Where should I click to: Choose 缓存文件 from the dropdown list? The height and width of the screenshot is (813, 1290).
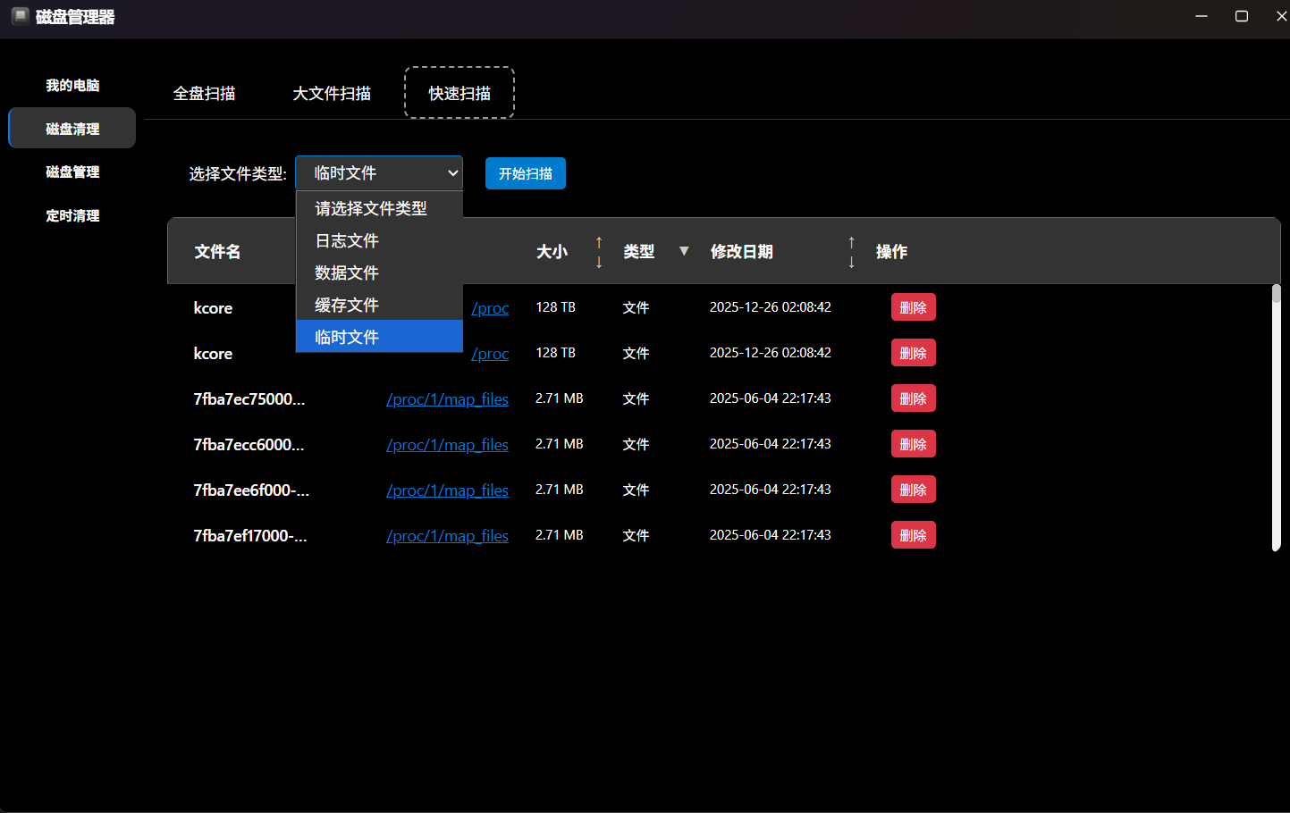[379, 305]
